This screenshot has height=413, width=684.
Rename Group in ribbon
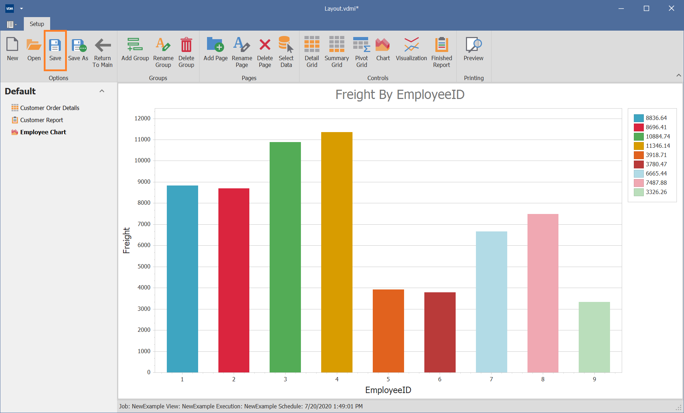(163, 53)
